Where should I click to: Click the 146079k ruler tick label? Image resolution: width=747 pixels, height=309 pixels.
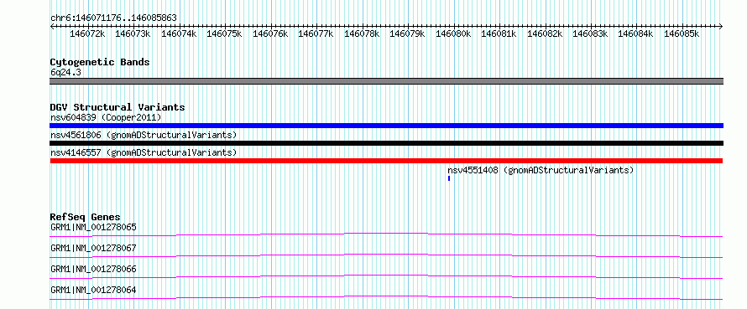click(x=407, y=33)
